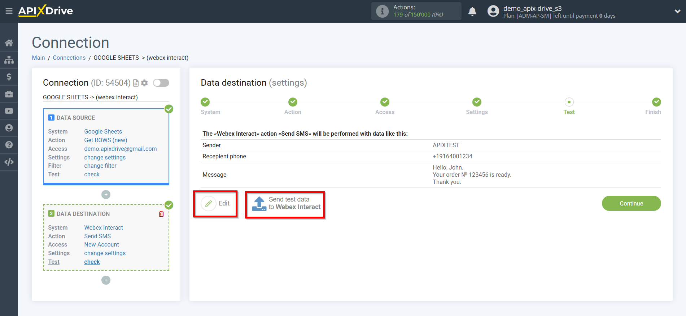Open the briefcase sidebar icon
Screen dimensions: 686x316
click(9, 94)
